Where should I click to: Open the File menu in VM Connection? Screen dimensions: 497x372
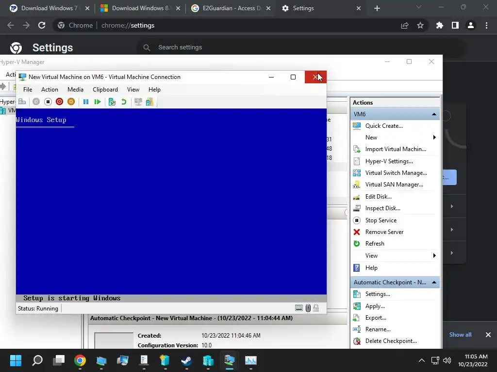point(28,90)
